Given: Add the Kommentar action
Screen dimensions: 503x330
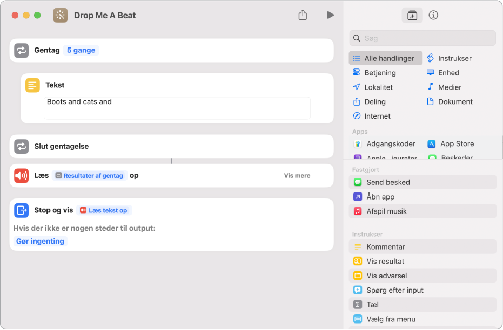Looking at the screenshot, I should tap(422, 247).
